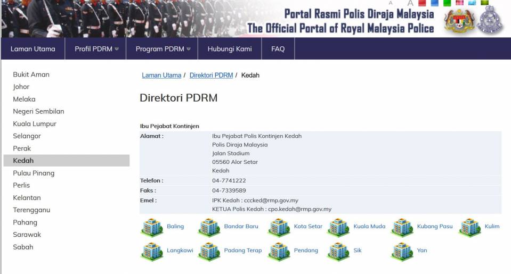Click the Sik district building icon

click(x=338, y=251)
